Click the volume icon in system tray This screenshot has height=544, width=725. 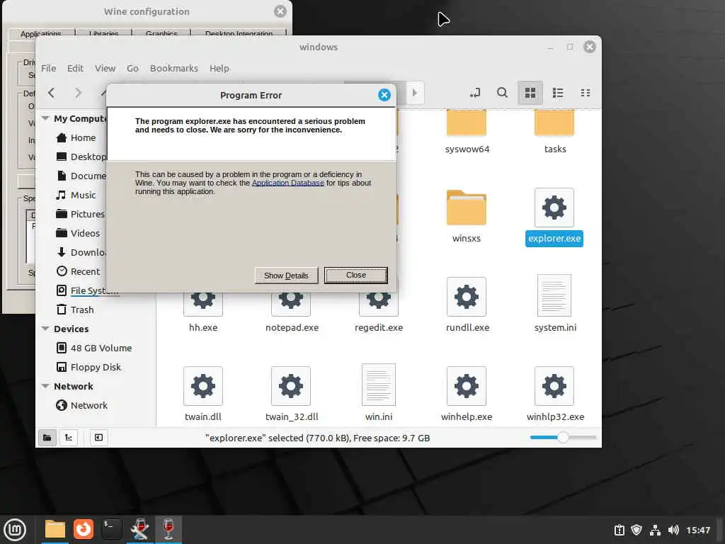pos(673,530)
